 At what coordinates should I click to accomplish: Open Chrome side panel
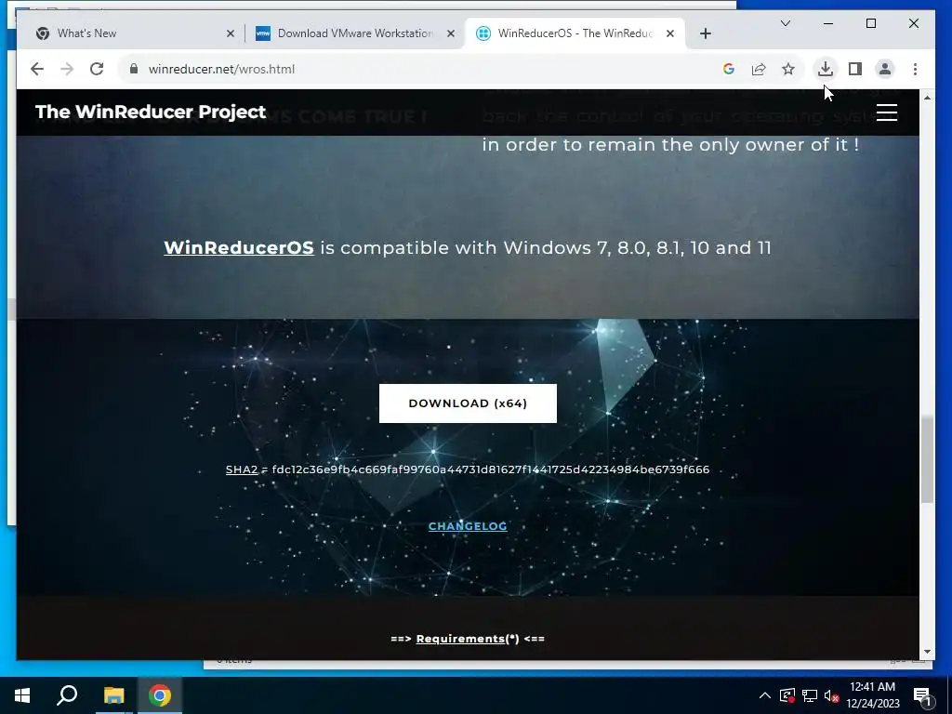tap(855, 69)
